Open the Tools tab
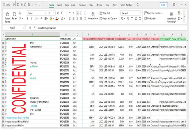The image size is (190, 131). pos(115,5)
